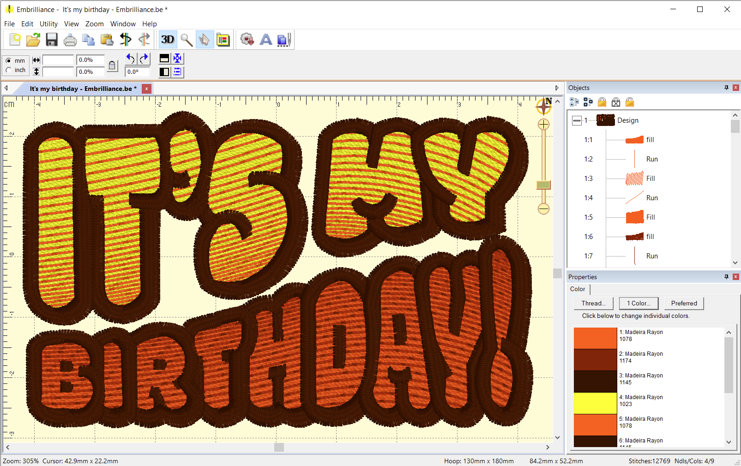Screen dimensions: 741x466
Task: Click the Thread... button
Action: pyautogui.click(x=593, y=303)
